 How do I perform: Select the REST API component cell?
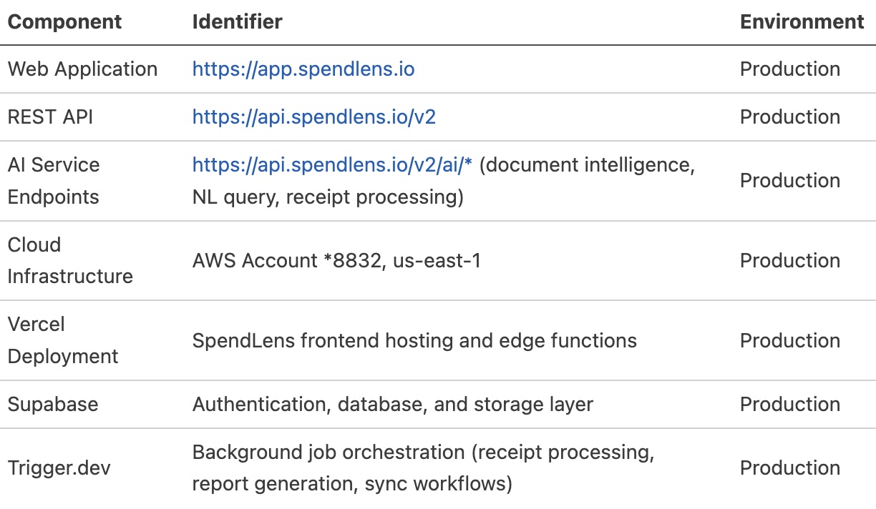[x=50, y=117]
